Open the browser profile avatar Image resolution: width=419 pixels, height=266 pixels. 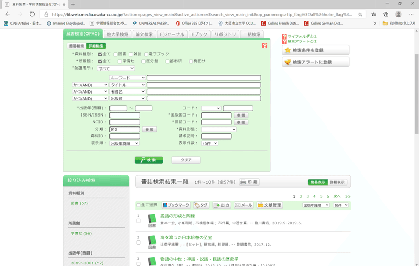pos(398,15)
